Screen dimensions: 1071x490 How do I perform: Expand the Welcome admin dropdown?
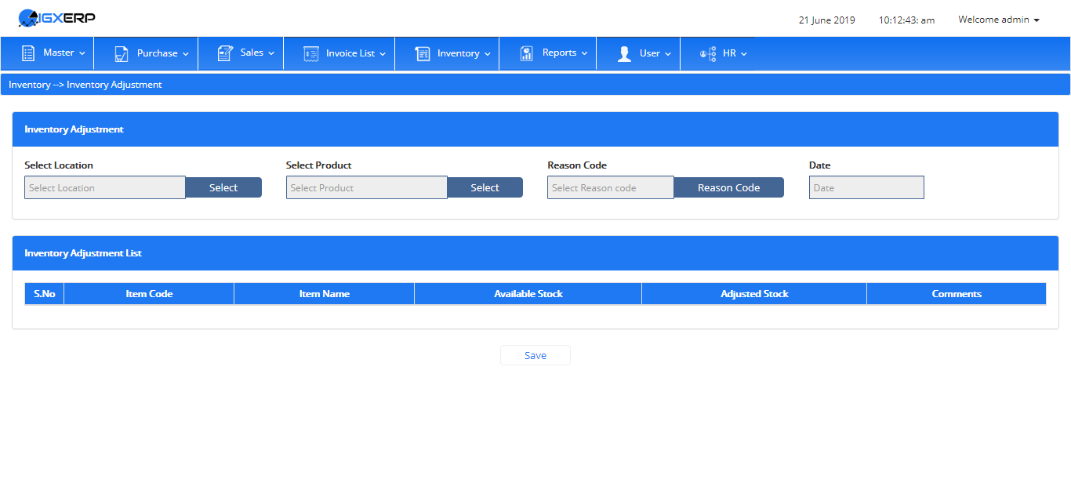[999, 20]
